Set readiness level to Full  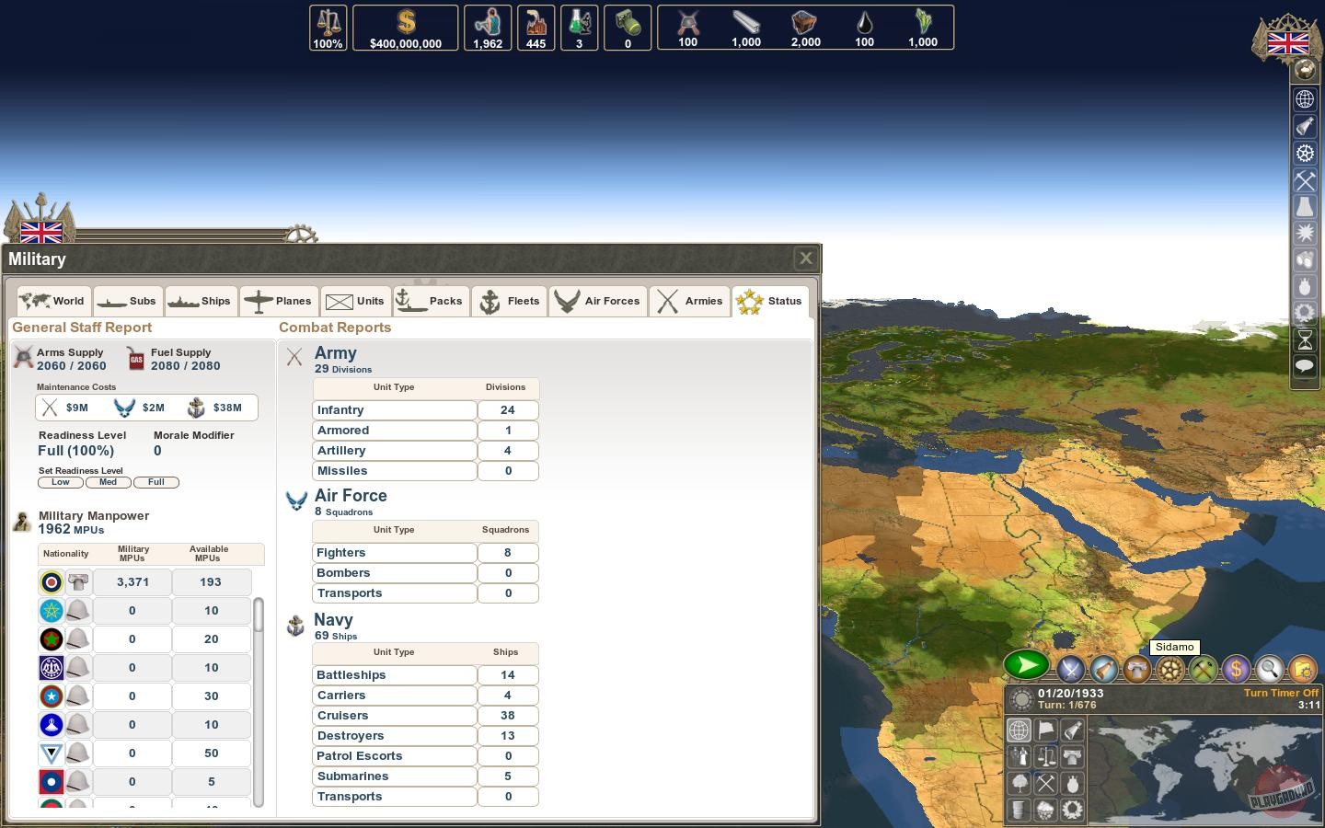tap(156, 482)
